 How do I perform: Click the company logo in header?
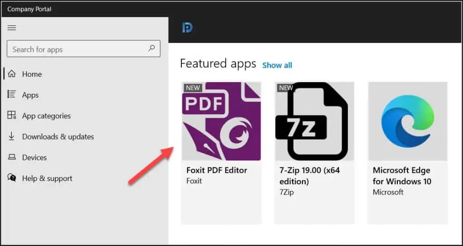point(187,28)
